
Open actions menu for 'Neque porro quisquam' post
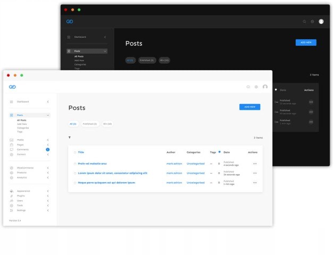[x=255, y=182]
